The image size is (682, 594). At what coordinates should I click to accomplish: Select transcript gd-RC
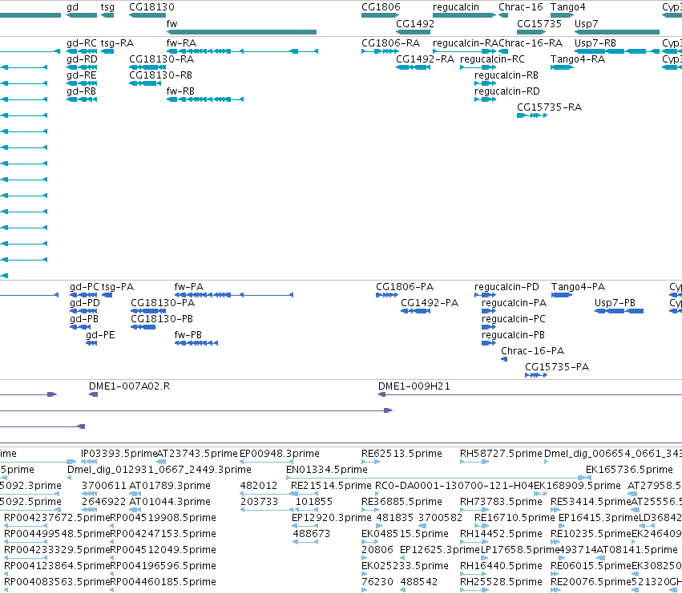point(82,51)
